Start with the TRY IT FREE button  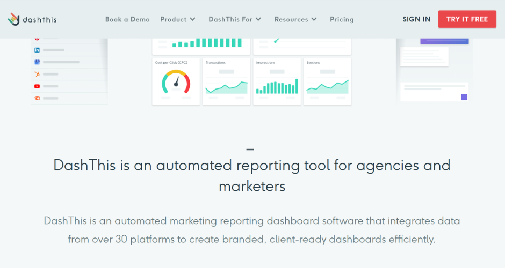pos(467,19)
